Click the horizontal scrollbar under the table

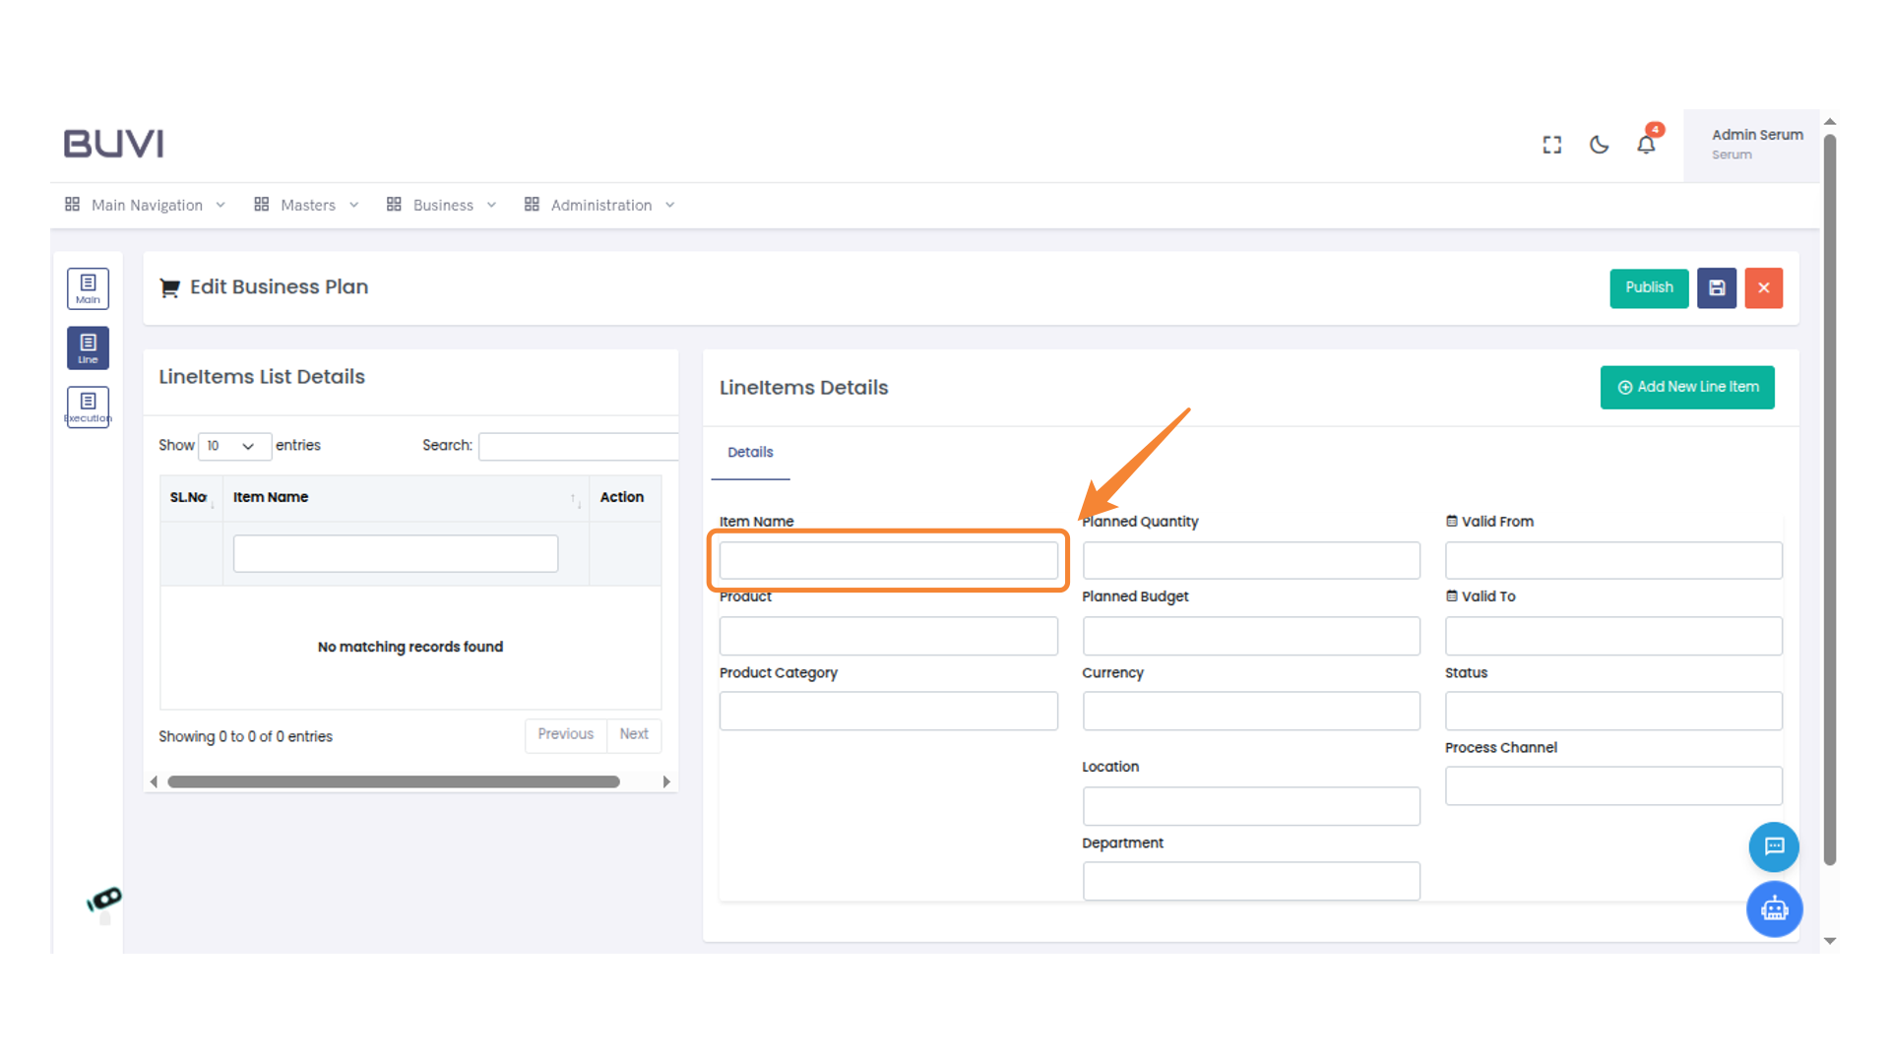tap(394, 782)
